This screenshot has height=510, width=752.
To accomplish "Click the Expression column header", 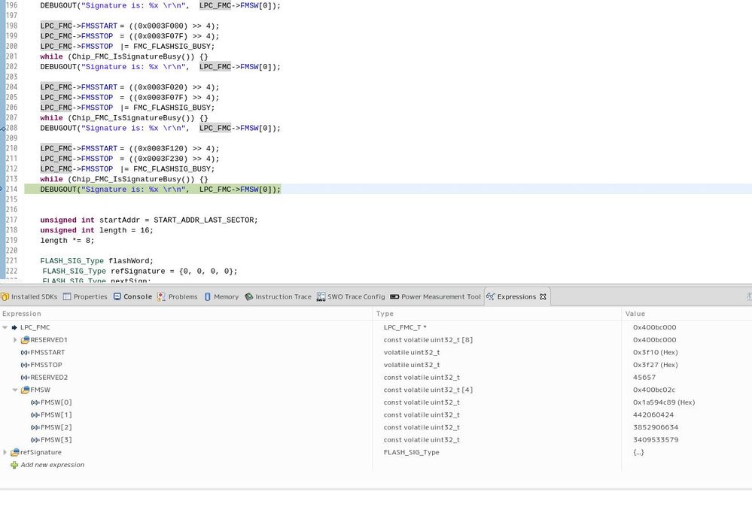I will tap(22, 314).
